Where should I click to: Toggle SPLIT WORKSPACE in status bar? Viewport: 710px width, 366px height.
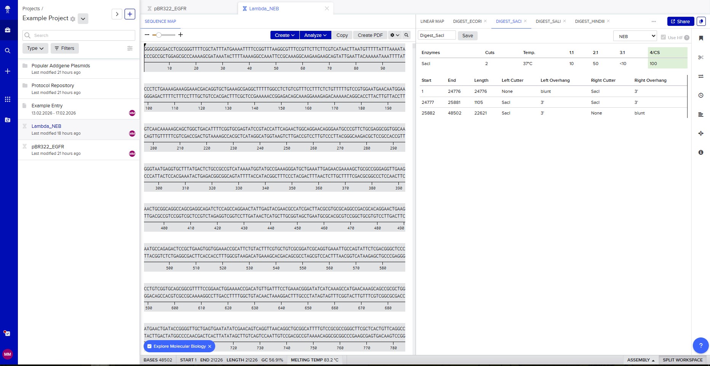tap(683, 360)
